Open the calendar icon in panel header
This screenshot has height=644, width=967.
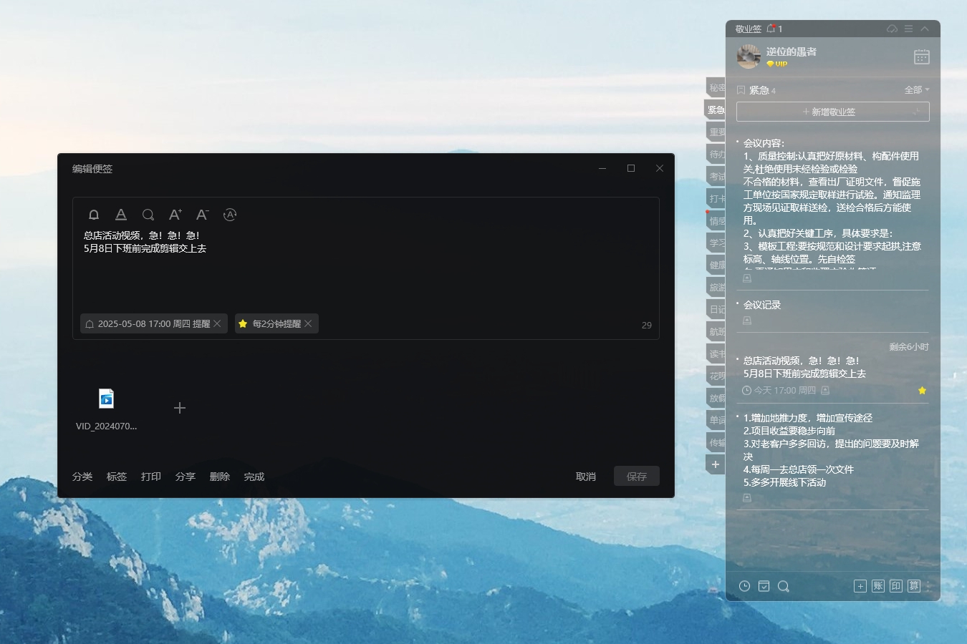pyautogui.click(x=922, y=57)
